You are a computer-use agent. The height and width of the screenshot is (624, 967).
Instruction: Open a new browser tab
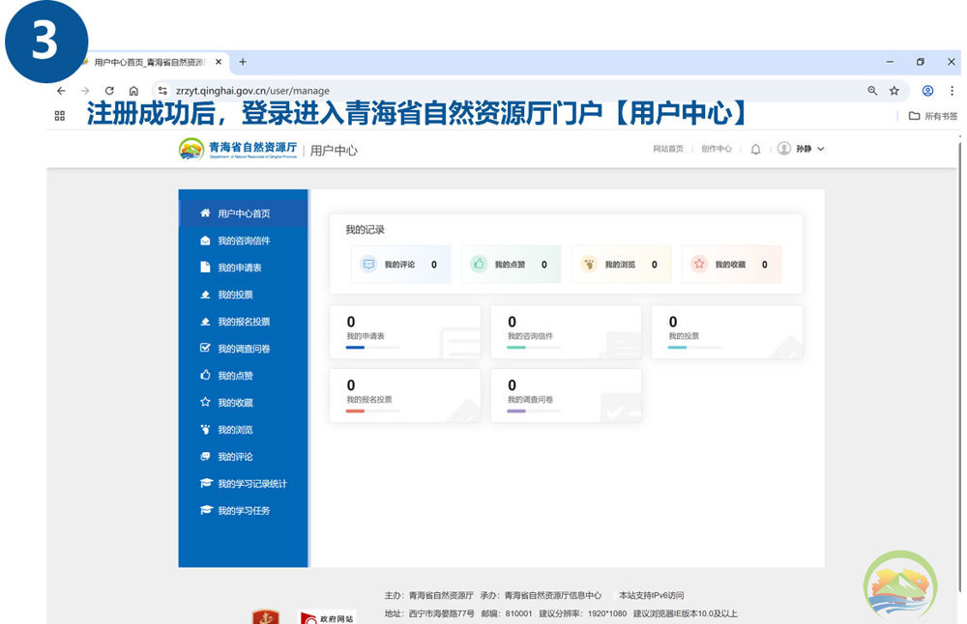243,62
